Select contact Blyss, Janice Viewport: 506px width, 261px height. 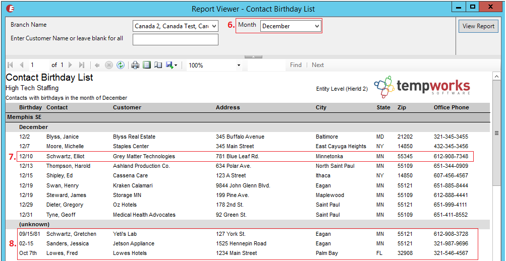(x=62, y=137)
